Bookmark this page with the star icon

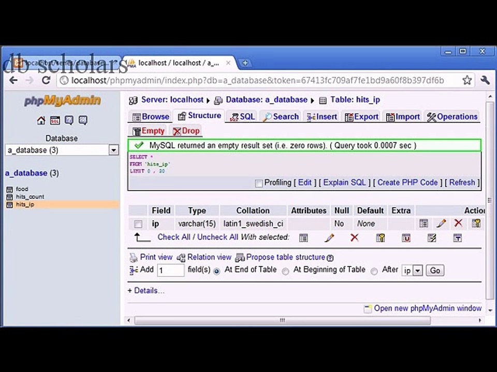pos(467,81)
